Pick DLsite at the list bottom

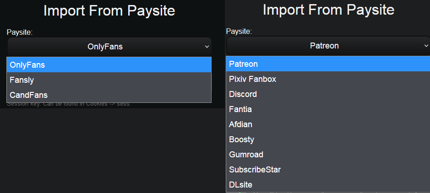328,184
